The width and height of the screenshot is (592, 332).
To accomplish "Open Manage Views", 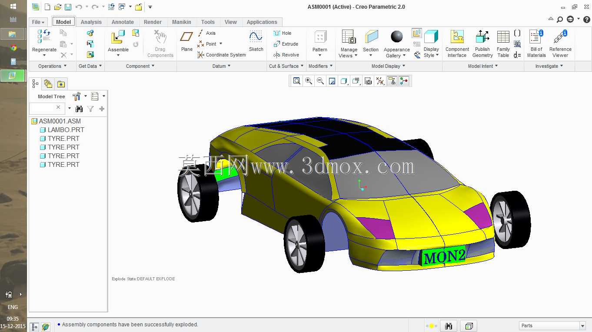I will 349,43.
